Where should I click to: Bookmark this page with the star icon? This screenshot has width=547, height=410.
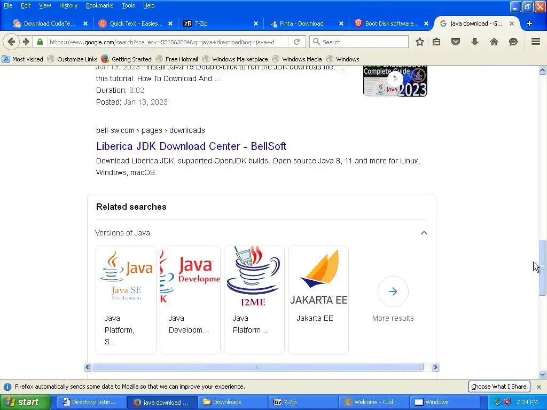click(420, 42)
